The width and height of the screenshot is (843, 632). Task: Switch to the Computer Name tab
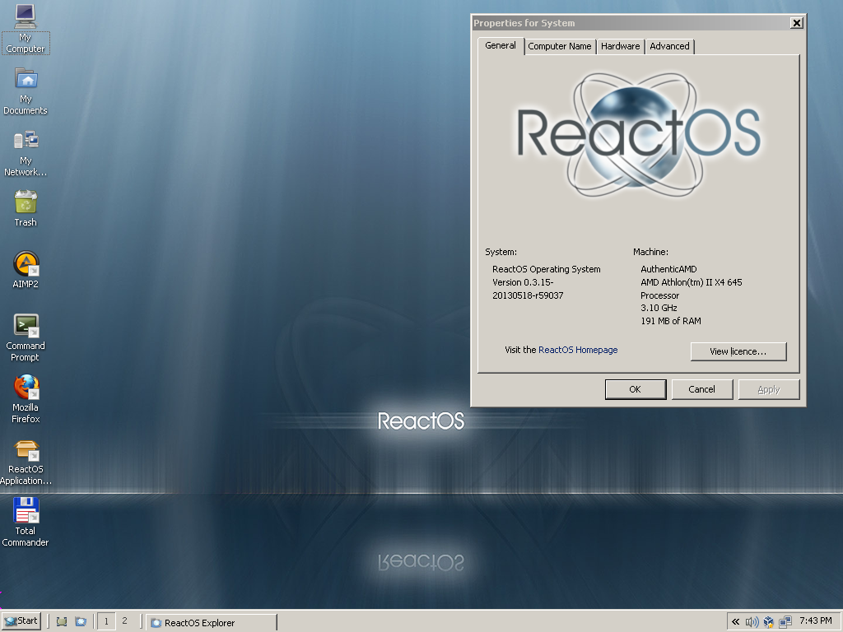[x=560, y=46]
